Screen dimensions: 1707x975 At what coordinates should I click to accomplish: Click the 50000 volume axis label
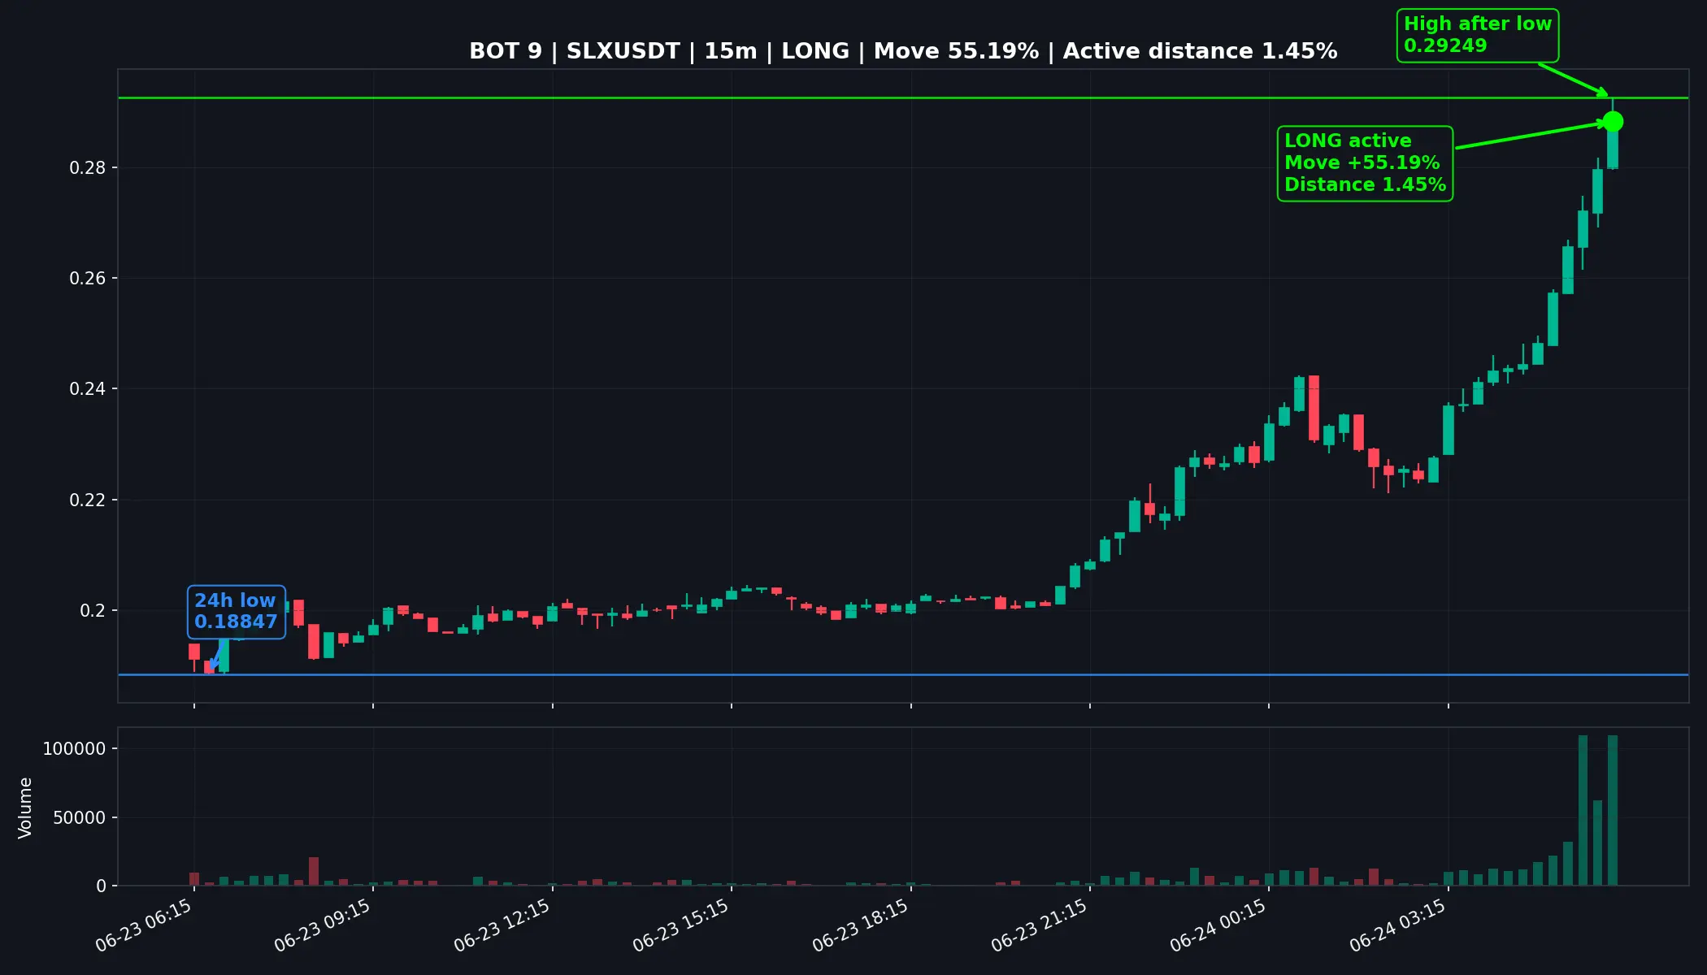[x=80, y=818]
